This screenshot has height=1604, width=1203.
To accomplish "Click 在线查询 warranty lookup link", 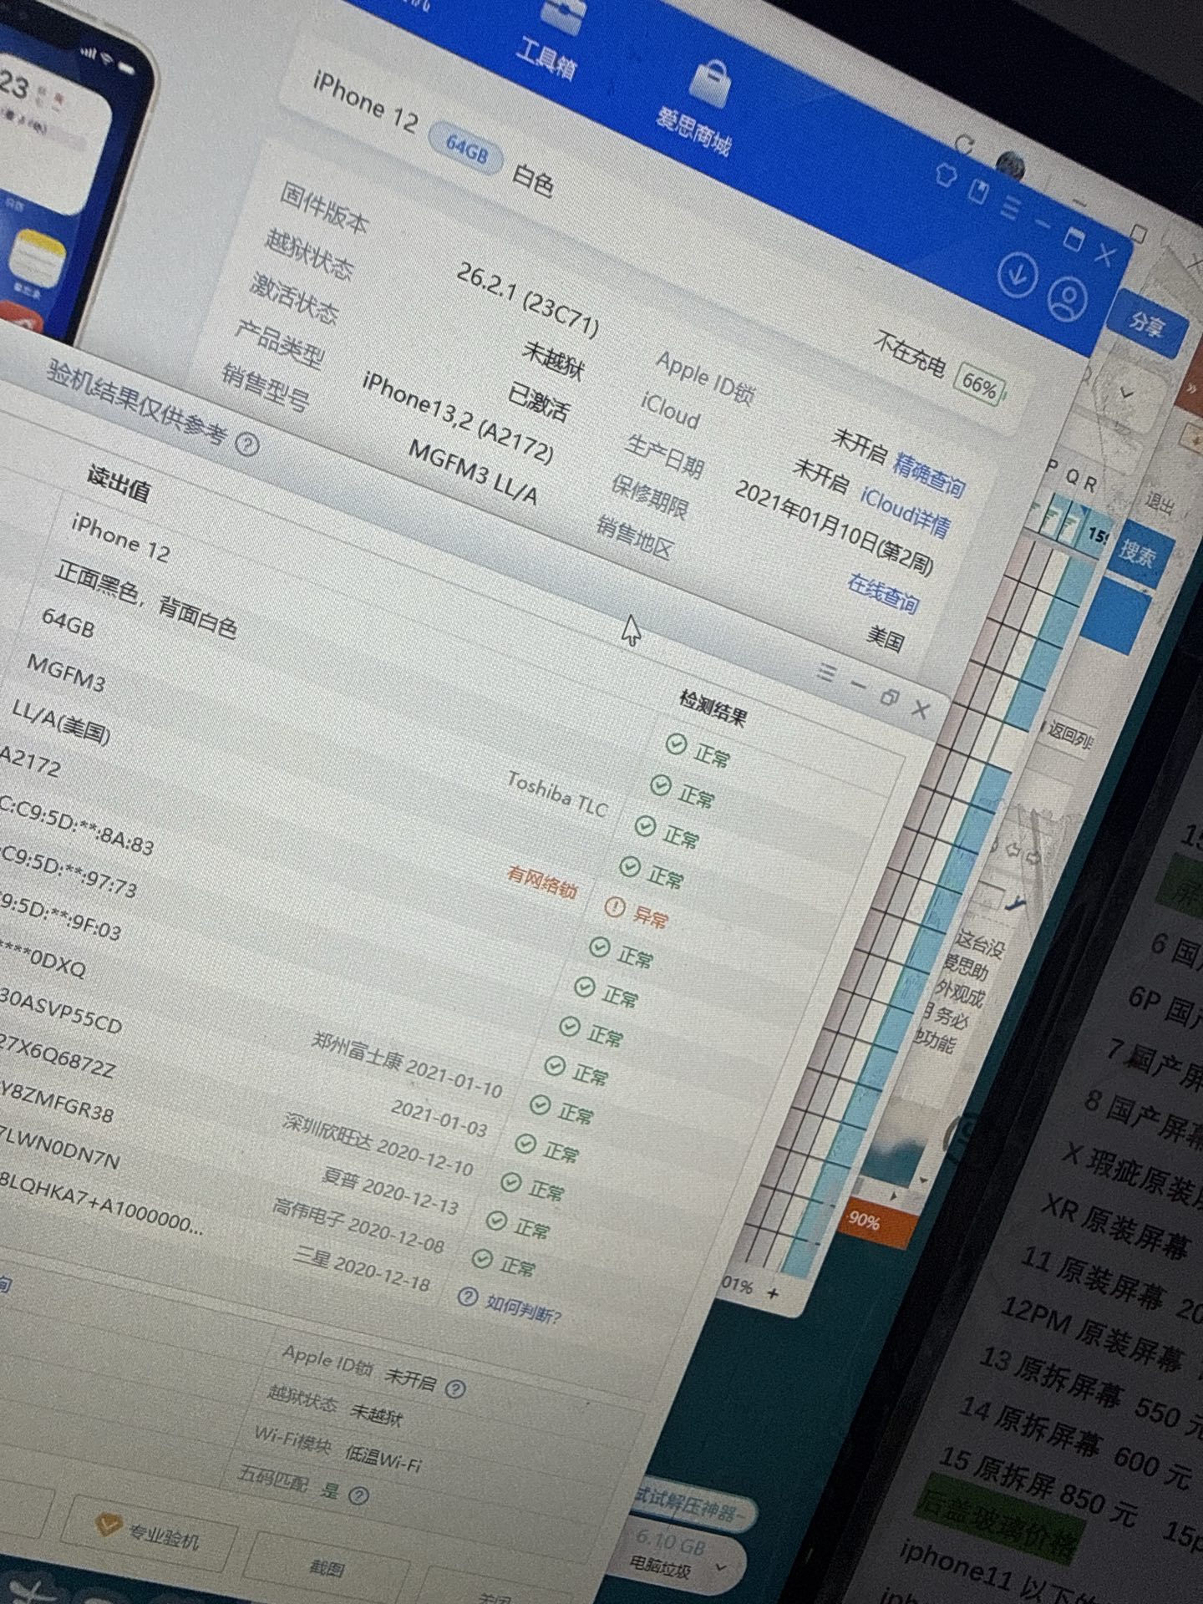I will [883, 592].
